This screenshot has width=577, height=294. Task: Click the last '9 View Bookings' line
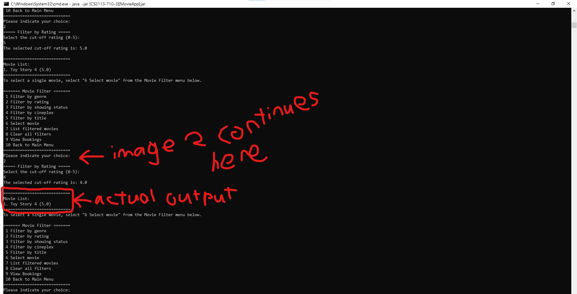[x=24, y=274]
